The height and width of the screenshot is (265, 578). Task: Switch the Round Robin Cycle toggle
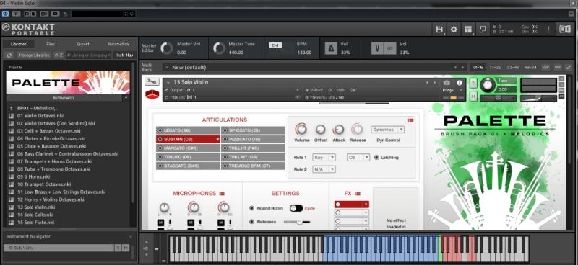[x=296, y=208]
